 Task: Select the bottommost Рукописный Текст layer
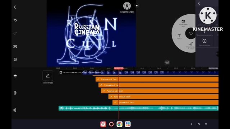165,102
